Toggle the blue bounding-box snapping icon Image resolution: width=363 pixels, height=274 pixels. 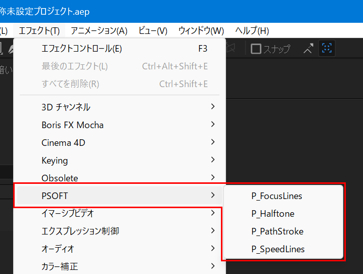(x=327, y=48)
